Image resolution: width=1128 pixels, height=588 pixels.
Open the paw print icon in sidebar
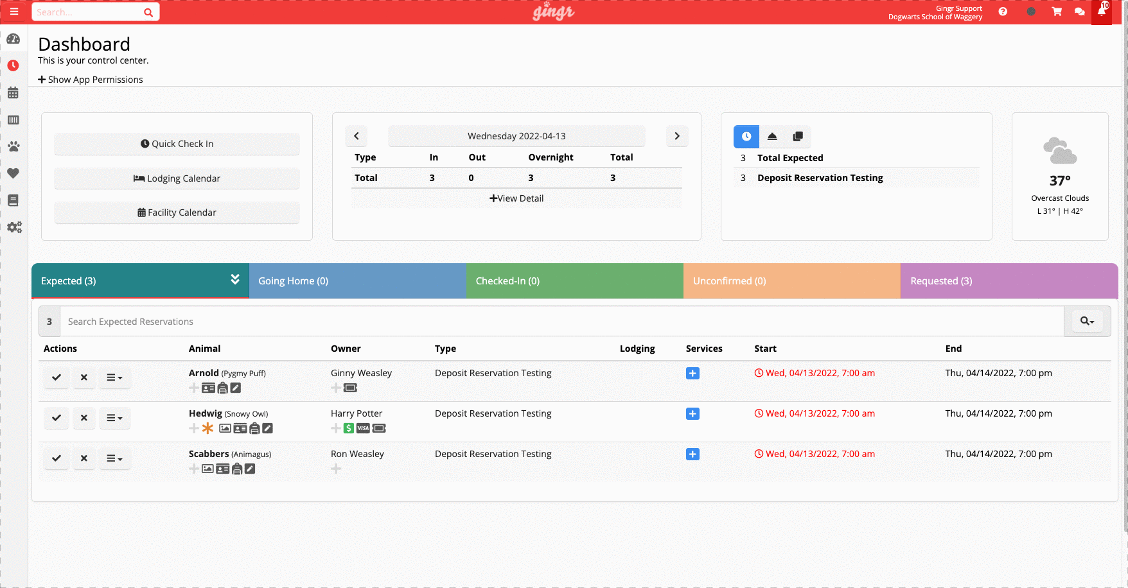click(13, 146)
